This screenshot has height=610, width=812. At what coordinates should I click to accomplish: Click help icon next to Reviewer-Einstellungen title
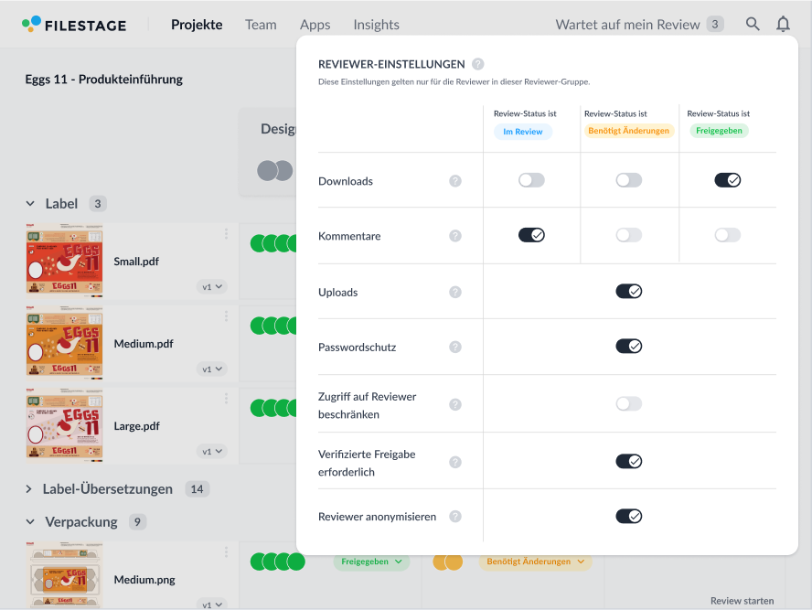478,64
